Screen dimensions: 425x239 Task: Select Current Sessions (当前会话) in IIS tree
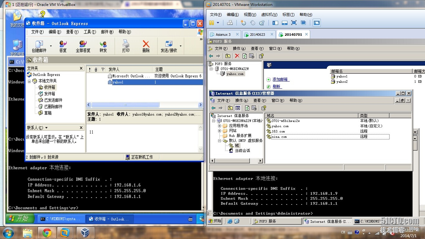click(242, 151)
